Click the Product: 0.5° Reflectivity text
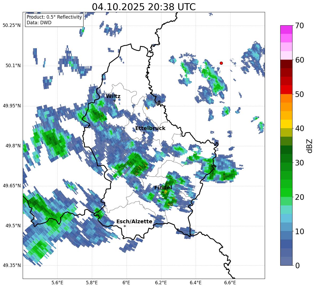 point(54,17)
